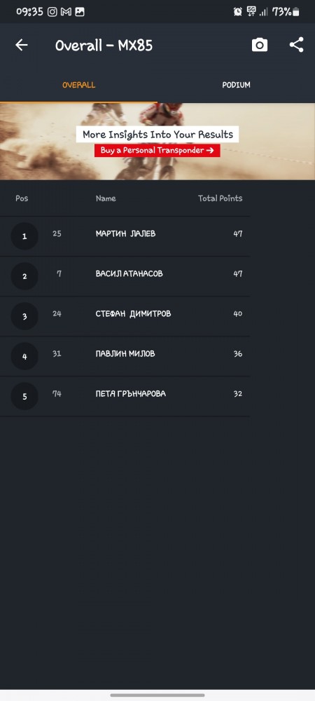Open Instagram notification icon in status bar
Screen dimensions: 315x701
[x=52, y=12]
